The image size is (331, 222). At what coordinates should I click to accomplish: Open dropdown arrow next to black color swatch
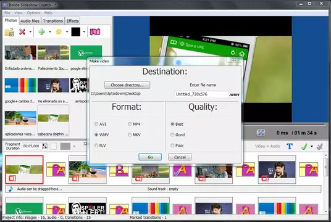coord(84,32)
